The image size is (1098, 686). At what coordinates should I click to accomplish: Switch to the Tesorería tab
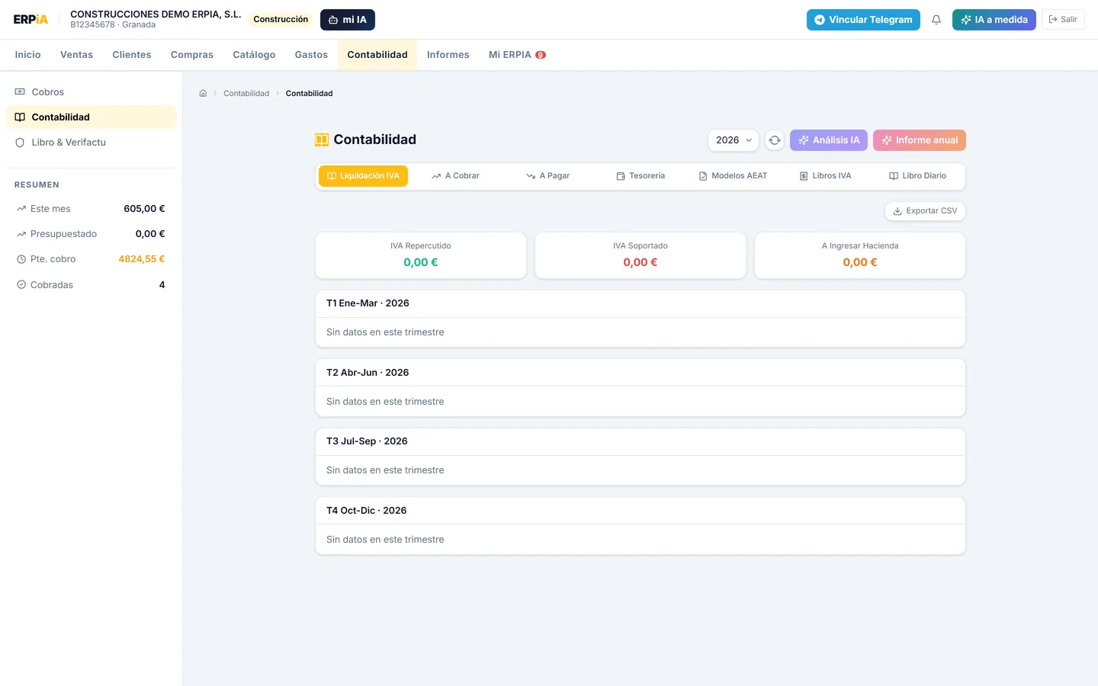[x=640, y=176]
